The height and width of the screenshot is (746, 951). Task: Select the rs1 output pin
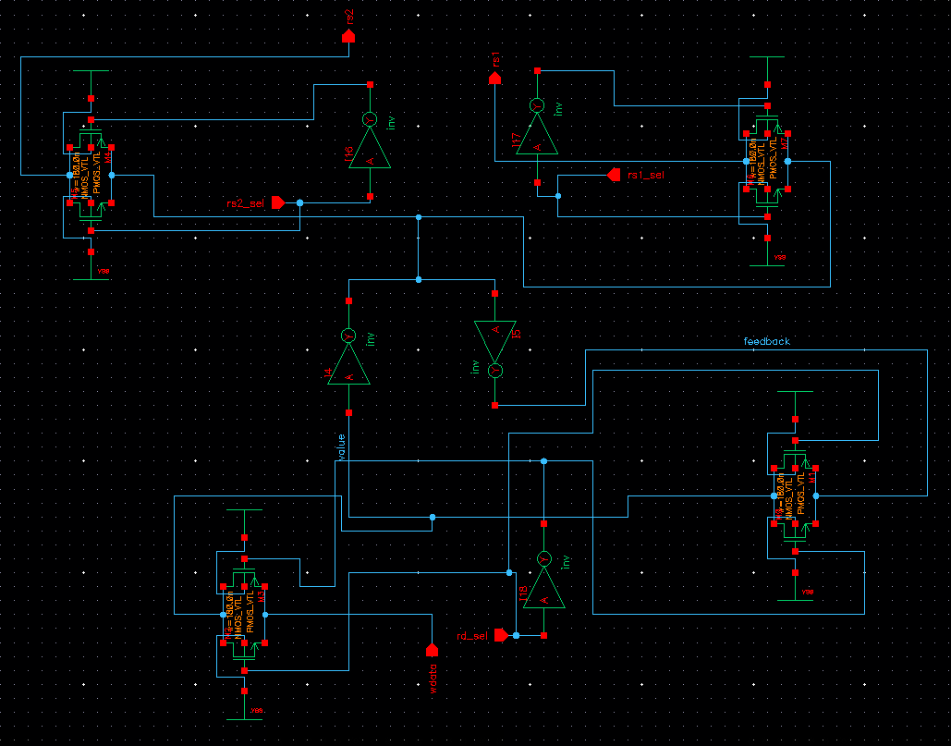click(495, 78)
